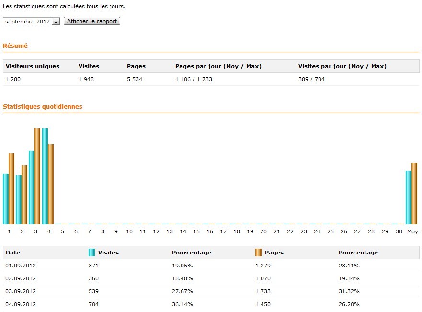Screen dimensions: 422x312
Task: Select the visits value 539
Action: click(x=94, y=291)
